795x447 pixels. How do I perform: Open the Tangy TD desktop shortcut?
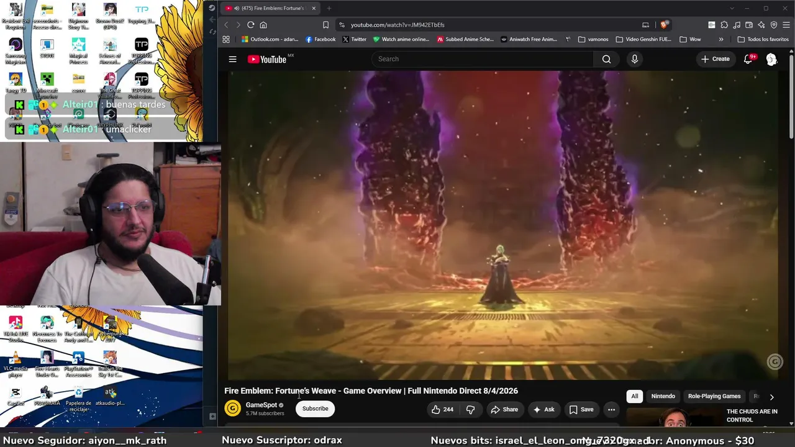tap(16, 83)
